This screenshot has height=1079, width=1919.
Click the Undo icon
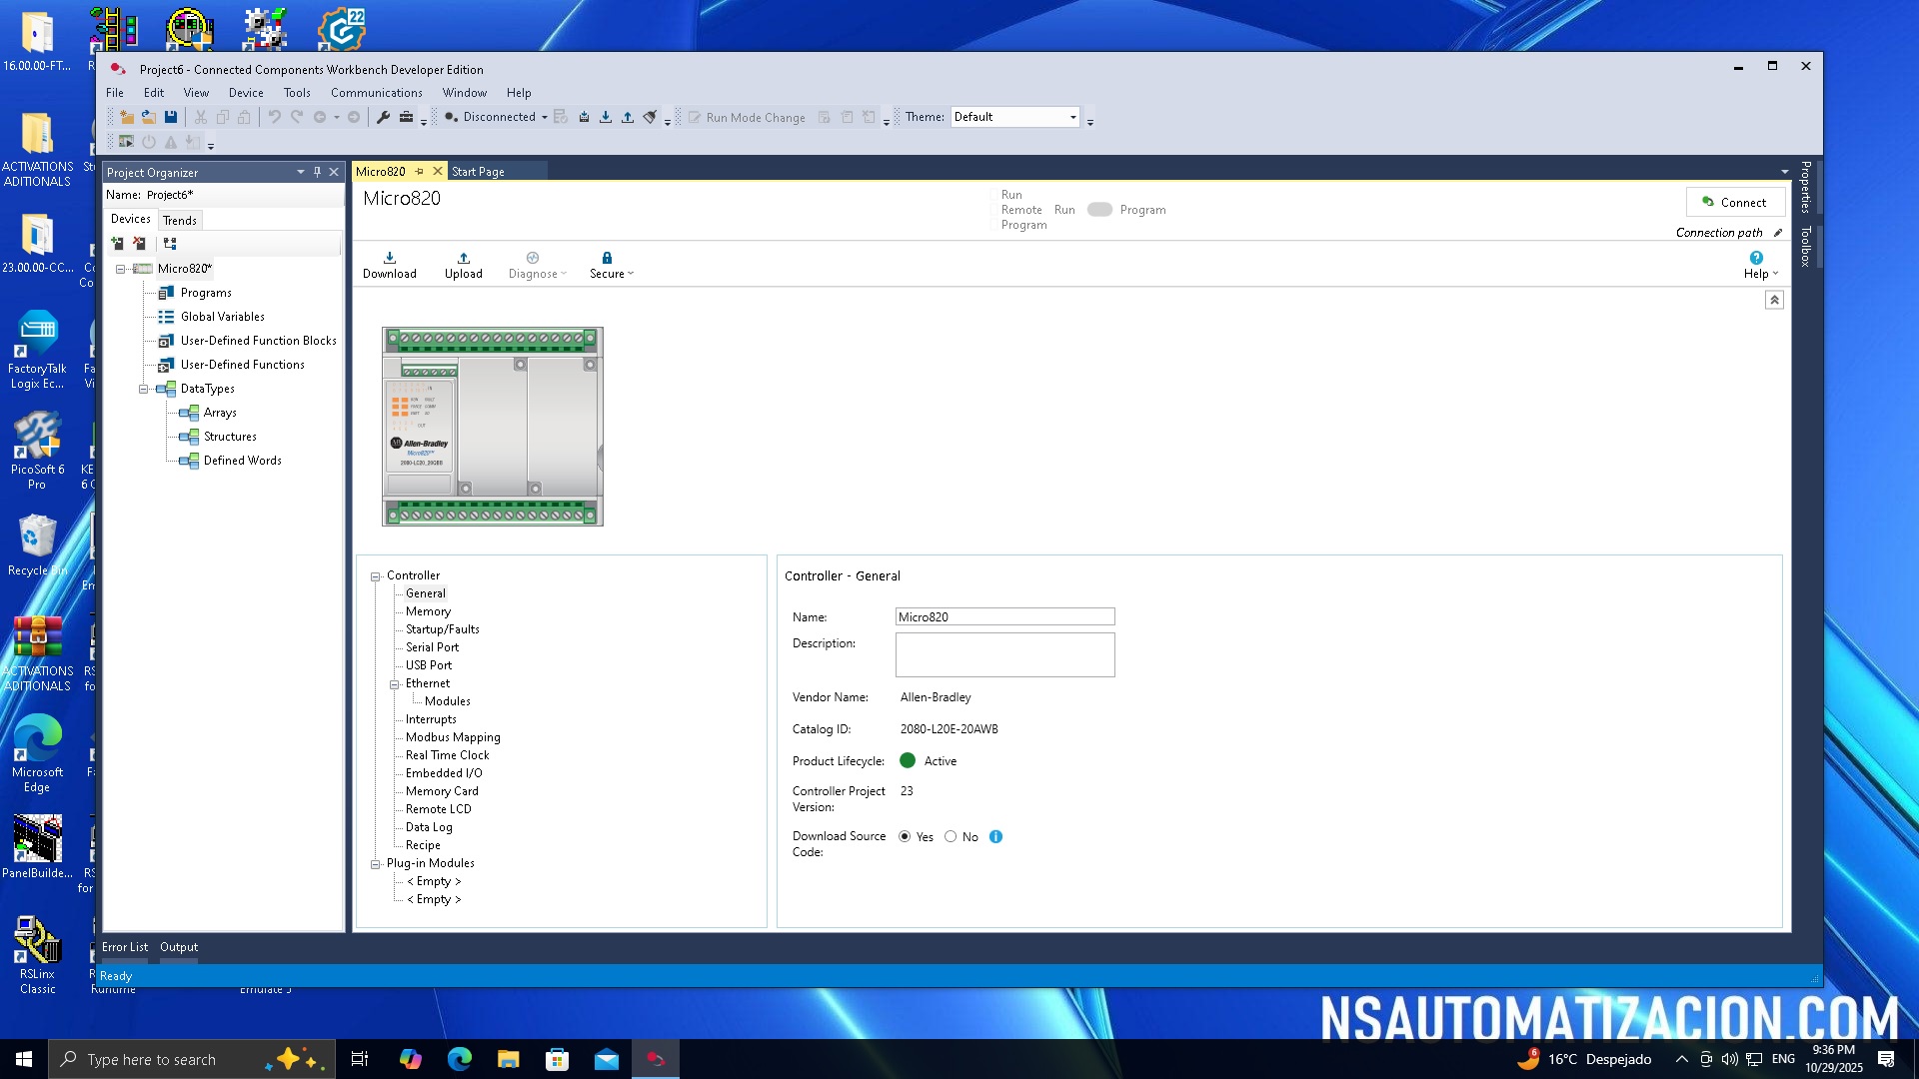[276, 117]
